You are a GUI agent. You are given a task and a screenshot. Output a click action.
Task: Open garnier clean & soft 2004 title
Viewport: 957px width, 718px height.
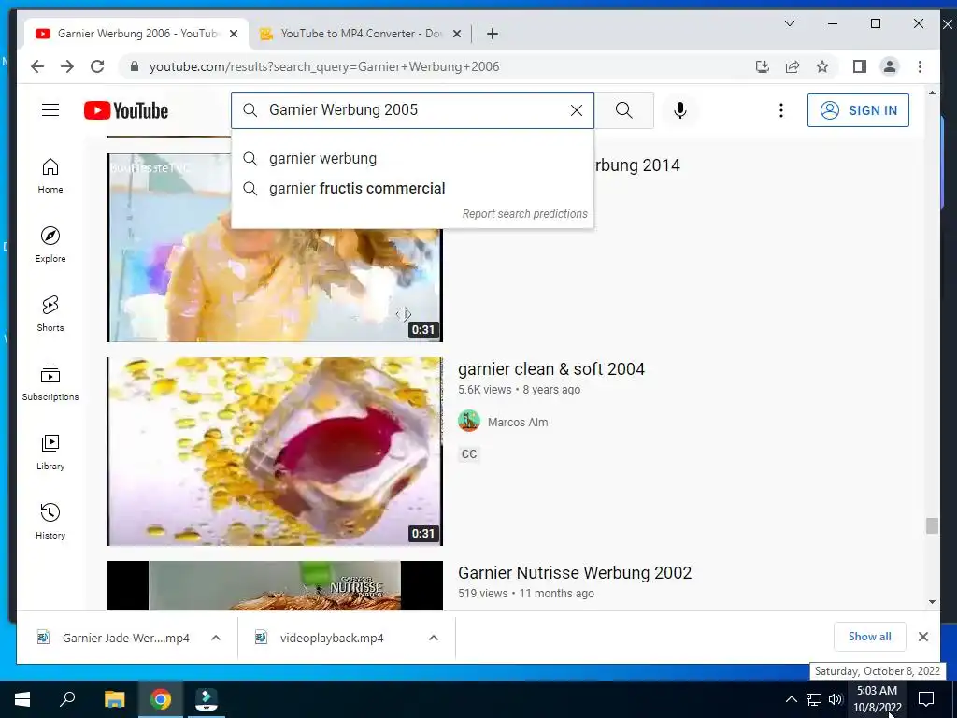pos(551,369)
